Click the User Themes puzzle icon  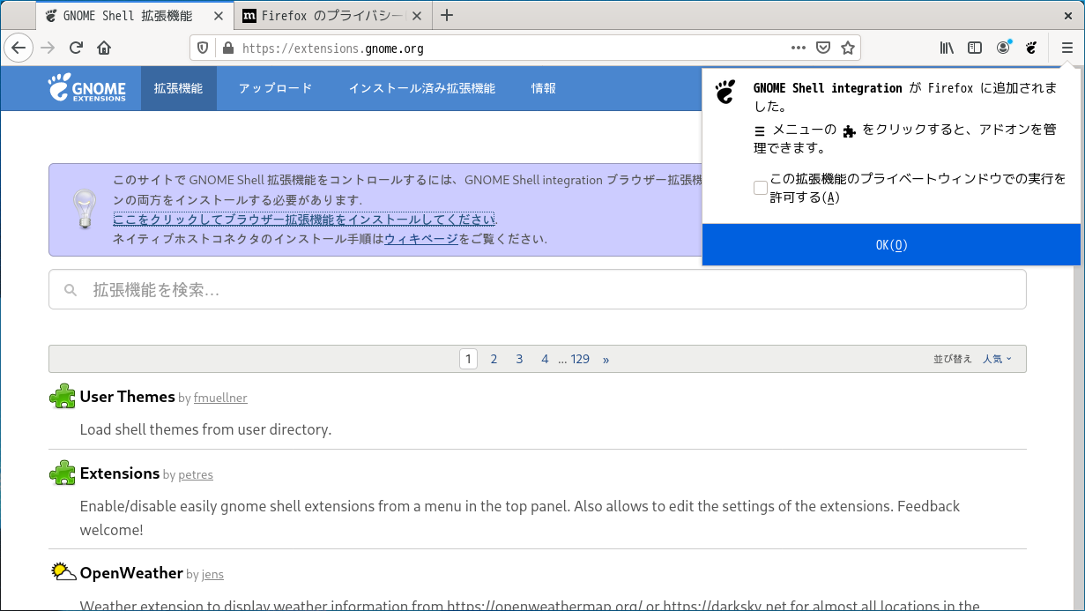(63, 397)
